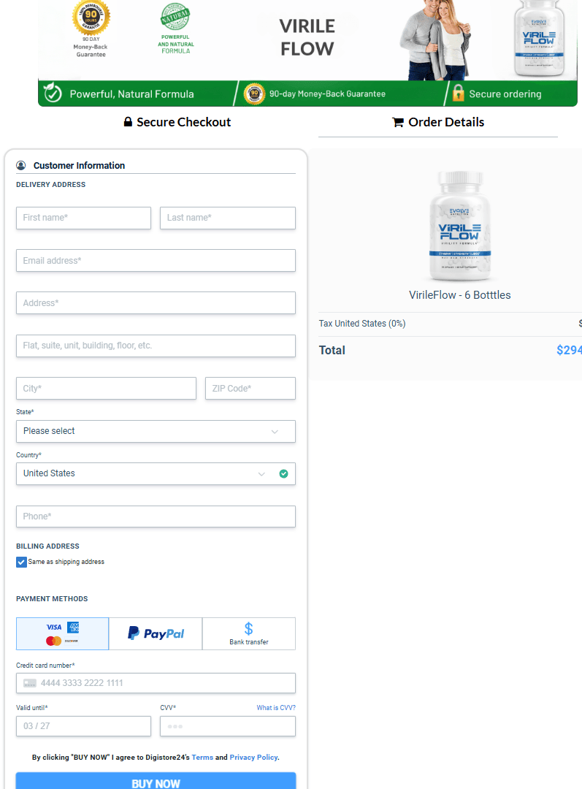Click the Secure Checkout heading
The image size is (582, 789).
(x=183, y=122)
